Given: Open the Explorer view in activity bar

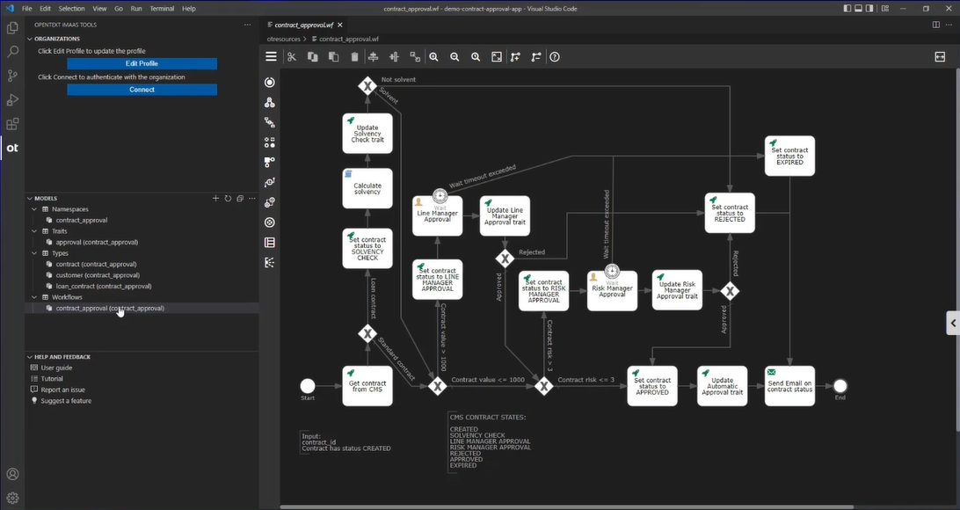Looking at the screenshot, I should pyautogui.click(x=12, y=28).
